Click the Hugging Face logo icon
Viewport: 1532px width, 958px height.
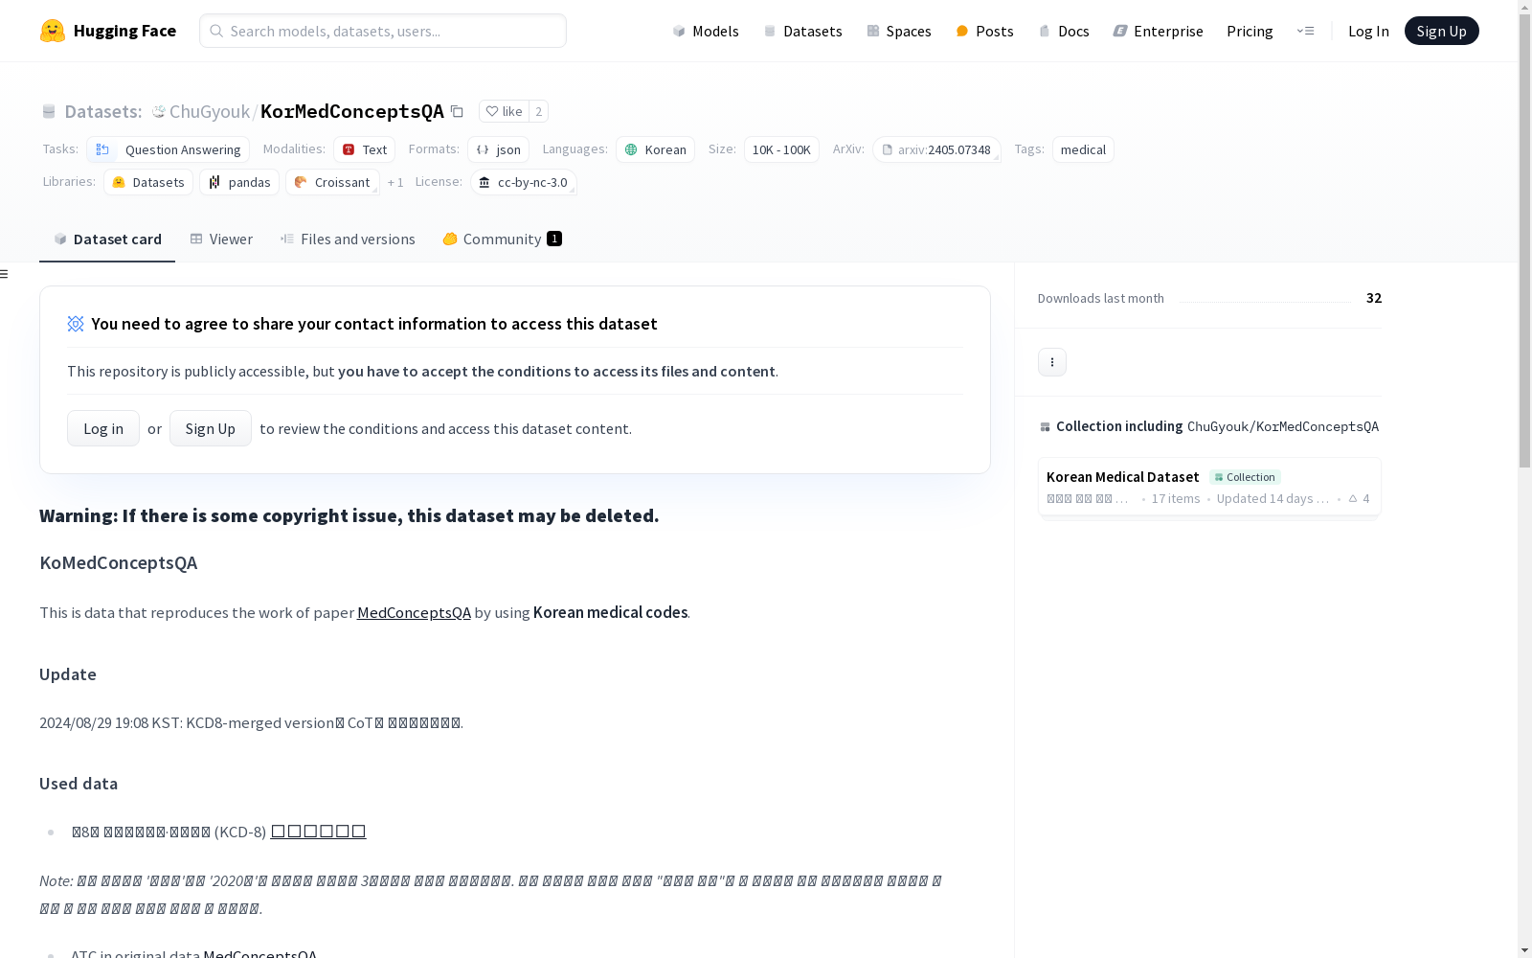point(53,31)
